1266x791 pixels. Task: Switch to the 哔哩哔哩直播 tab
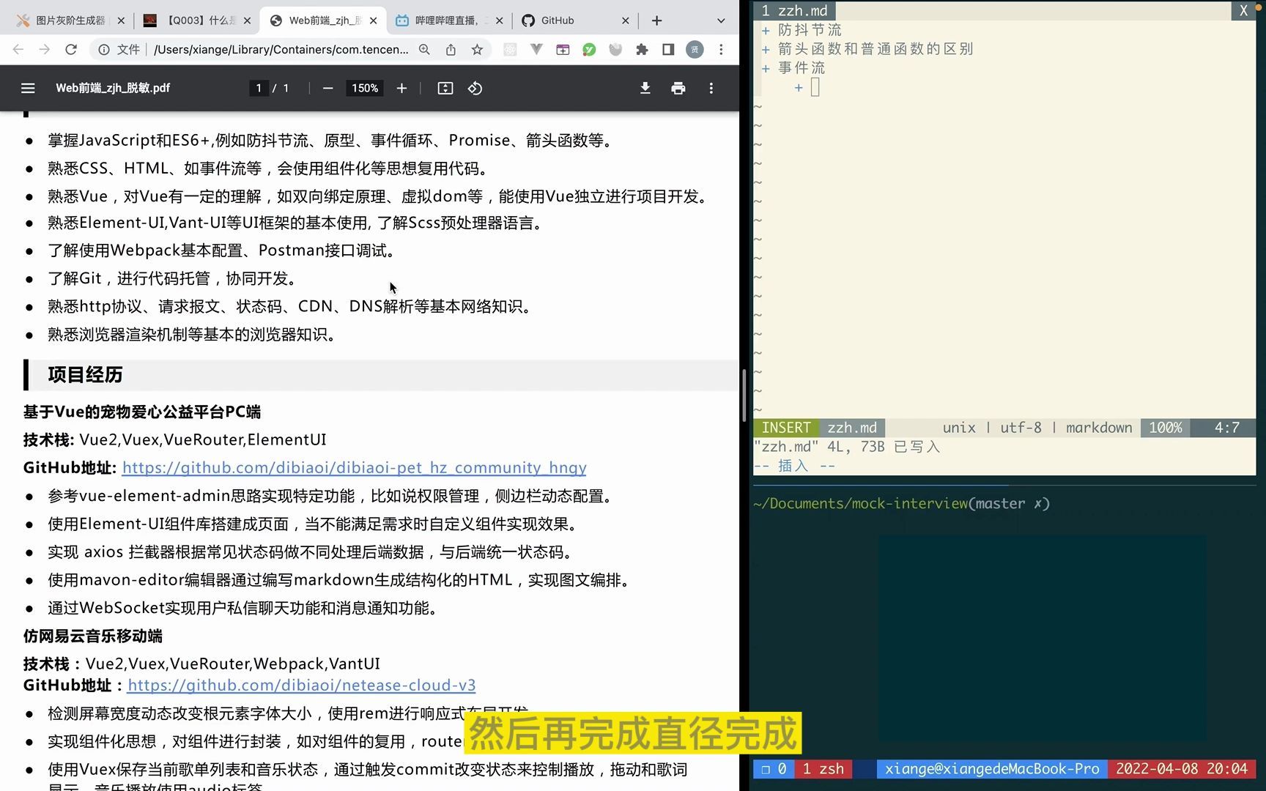click(451, 21)
